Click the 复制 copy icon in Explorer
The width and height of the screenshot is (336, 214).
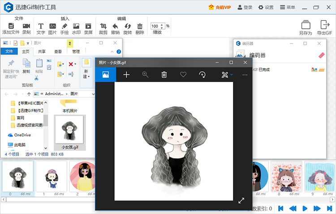coord(26,63)
